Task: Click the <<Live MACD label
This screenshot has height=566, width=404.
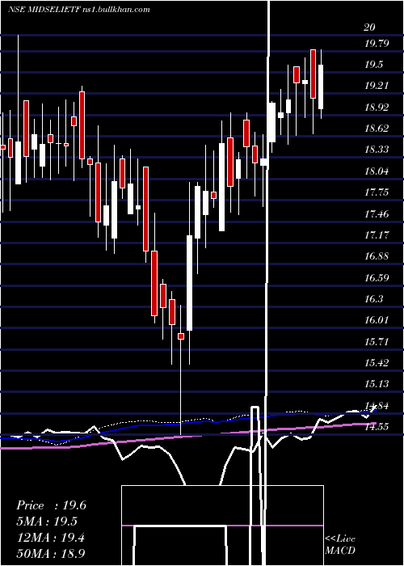Action: point(340,544)
